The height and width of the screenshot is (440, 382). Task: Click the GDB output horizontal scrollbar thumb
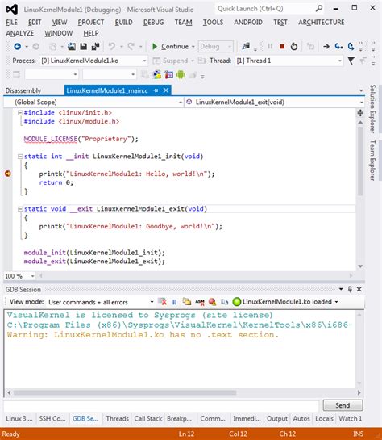(125, 392)
